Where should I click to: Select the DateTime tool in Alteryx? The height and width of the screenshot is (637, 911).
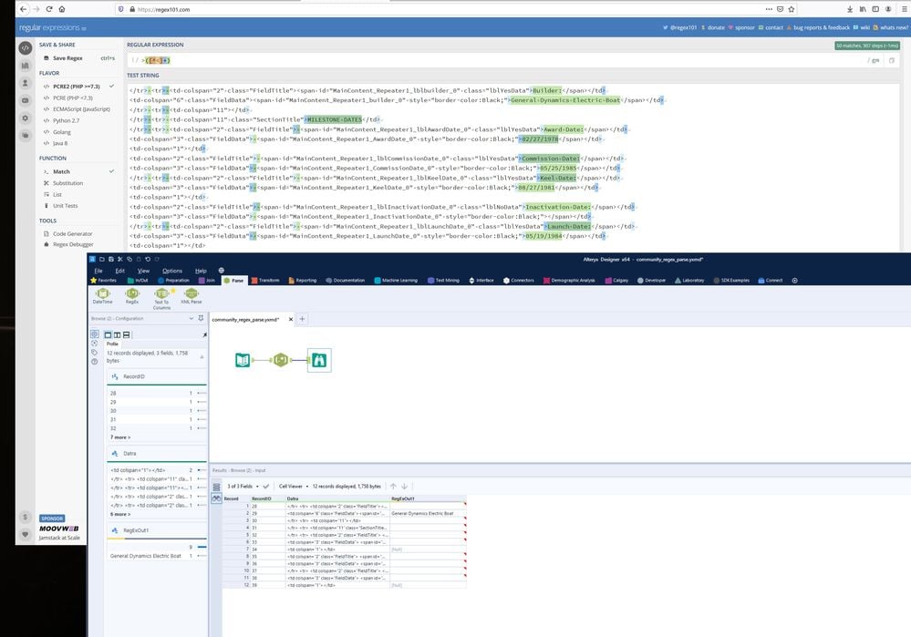(103, 293)
